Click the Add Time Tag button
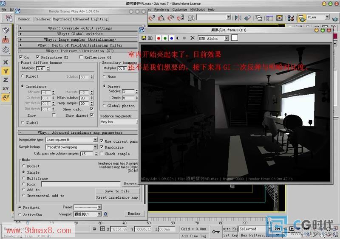Image resolution: width=340 pixels, height=239 pixels. click(194, 236)
